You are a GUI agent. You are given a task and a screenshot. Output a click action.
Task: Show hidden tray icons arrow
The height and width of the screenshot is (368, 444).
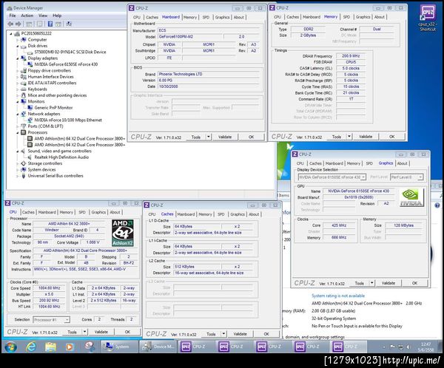tap(384, 347)
